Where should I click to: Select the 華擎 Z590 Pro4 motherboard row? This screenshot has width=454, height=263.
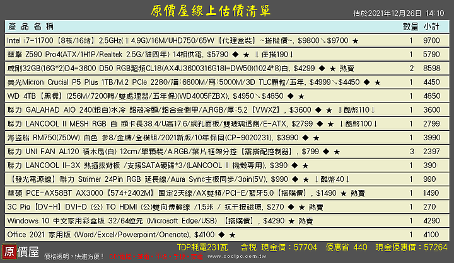227,54
